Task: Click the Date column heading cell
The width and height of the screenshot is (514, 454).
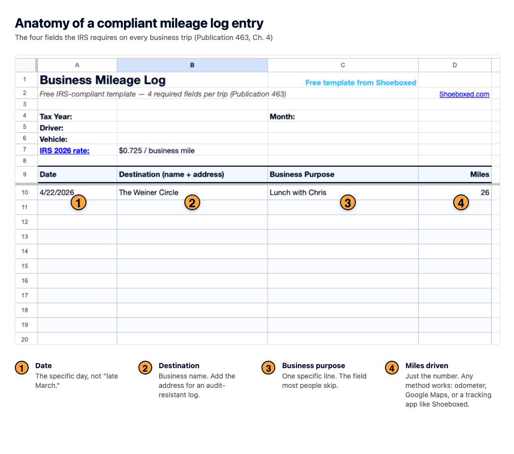Action: pos(78,175)
